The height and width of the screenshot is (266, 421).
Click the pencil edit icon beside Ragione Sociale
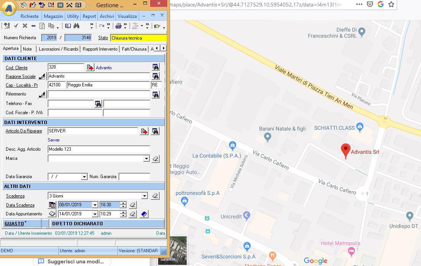point(42,76)
